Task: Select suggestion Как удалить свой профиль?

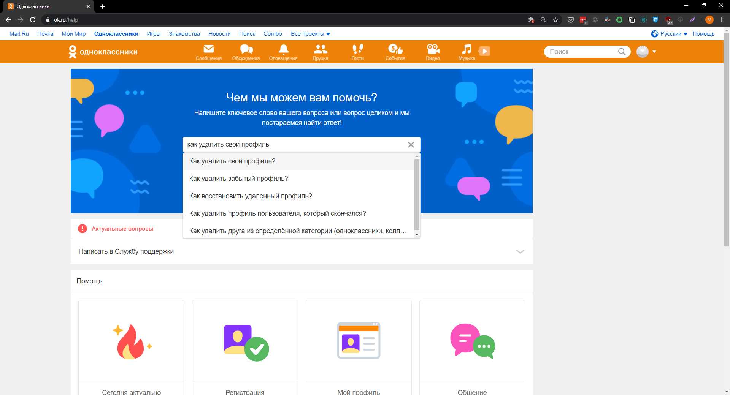Action: 232,161
